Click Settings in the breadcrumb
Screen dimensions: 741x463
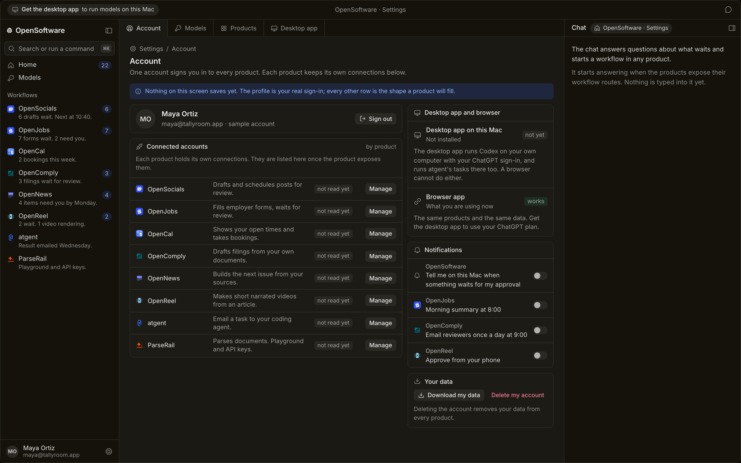[151, 49]
